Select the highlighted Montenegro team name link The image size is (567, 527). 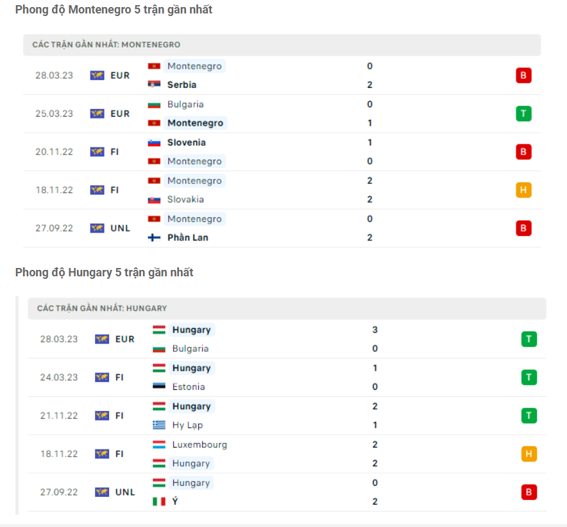coord(194,122)
